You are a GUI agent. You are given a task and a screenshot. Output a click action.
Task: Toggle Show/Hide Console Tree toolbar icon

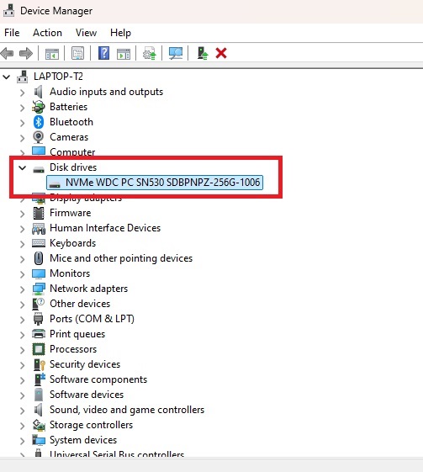pos(52,54)
